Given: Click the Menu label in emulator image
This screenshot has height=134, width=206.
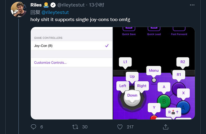Looking at the screenshot, I should pos(154,71).
